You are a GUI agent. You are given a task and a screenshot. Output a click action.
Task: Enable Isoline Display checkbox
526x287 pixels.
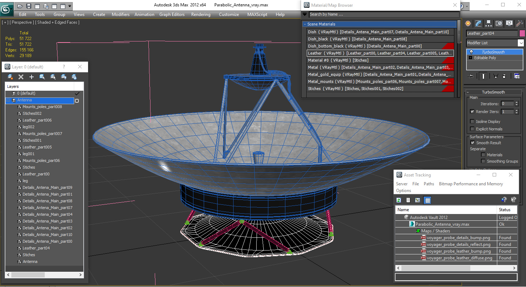click(x=472, y=122)
